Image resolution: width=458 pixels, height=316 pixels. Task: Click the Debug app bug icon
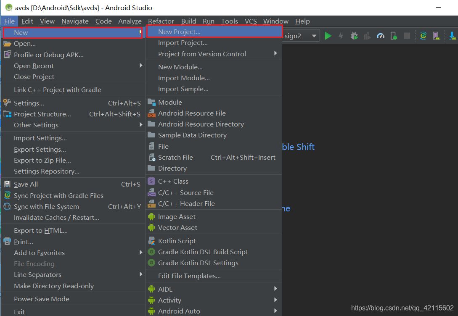354,36
